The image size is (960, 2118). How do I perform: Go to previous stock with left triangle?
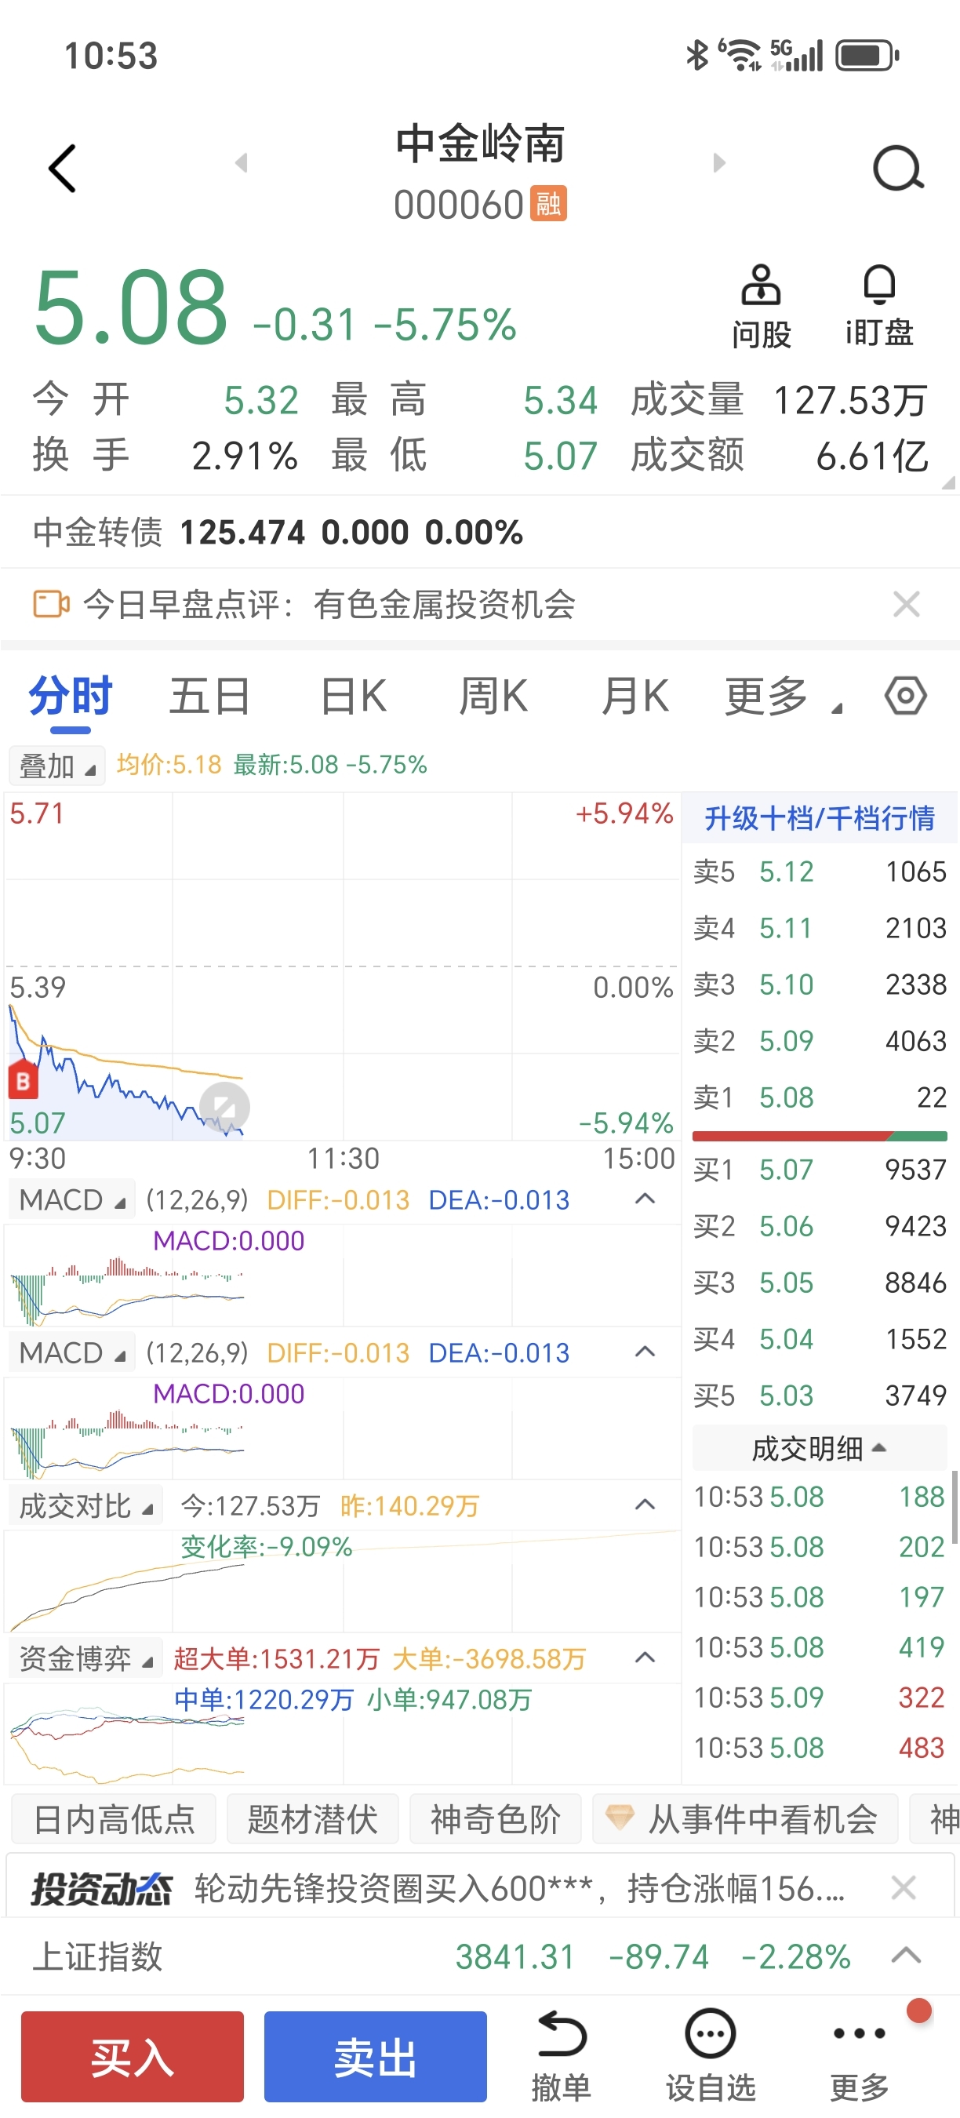coord(241,163)
